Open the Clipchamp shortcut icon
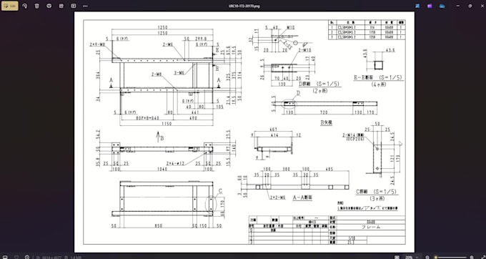486x259 pixels. click(430, 6)
